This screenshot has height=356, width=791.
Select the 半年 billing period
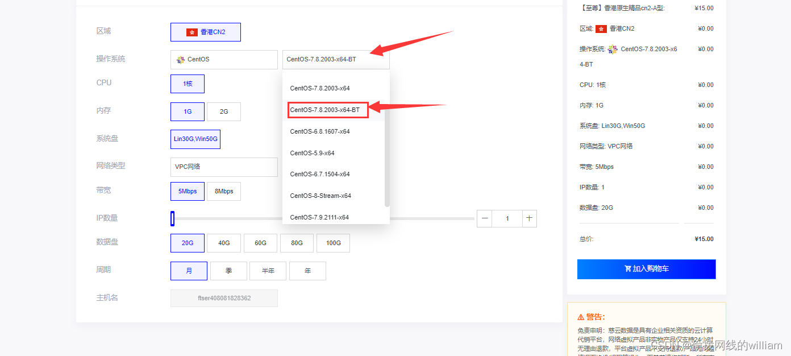(268, 271)
